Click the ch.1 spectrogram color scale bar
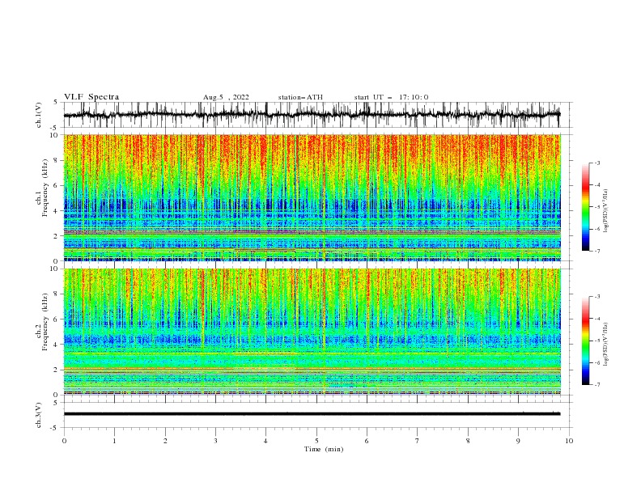The width and height of the screenshot is (641, 495). point(585,207)
